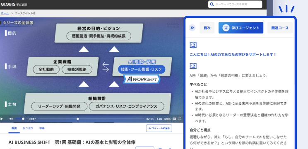Image resolution: width=308 pixels, height=149 pixels.
Task: Click the 02:13 total duration display
Action: click(150, 119)
